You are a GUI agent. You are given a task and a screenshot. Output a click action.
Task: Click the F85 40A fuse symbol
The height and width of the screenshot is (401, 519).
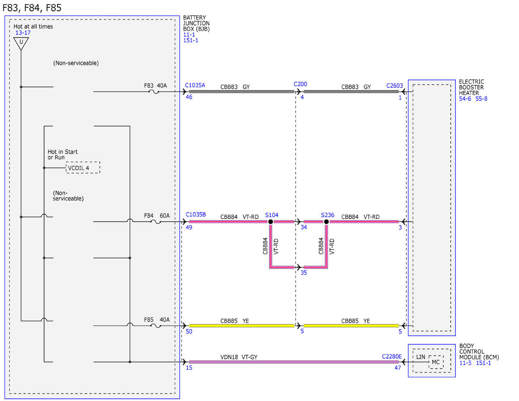tap(155, 325)
